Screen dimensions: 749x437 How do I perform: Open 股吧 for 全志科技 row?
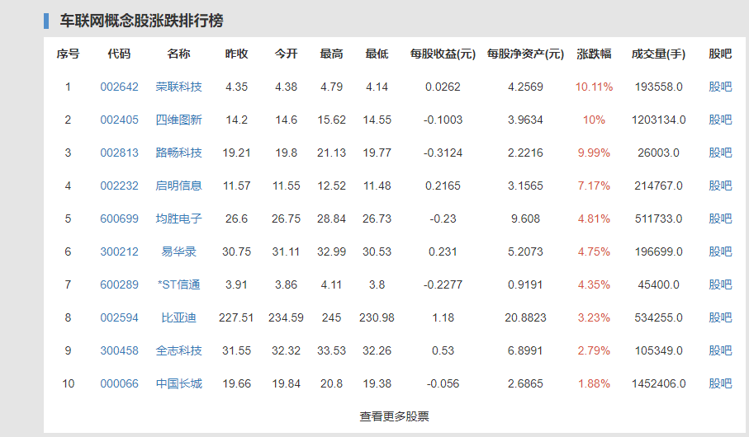click(720, 350)
